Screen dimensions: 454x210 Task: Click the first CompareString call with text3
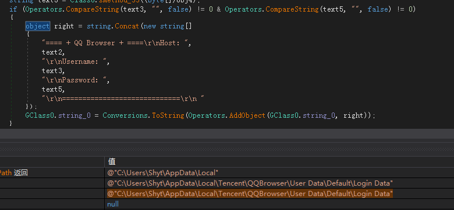[x=93, y=9]
